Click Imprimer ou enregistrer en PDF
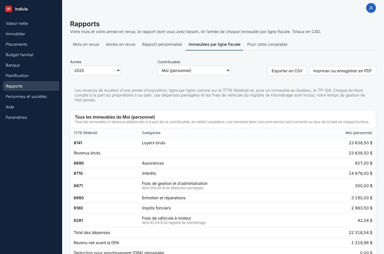 [342, 71]
